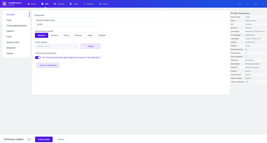267x143 pixels.
Task: Open the Reward tab label
Action: click(x=90, y=4)
